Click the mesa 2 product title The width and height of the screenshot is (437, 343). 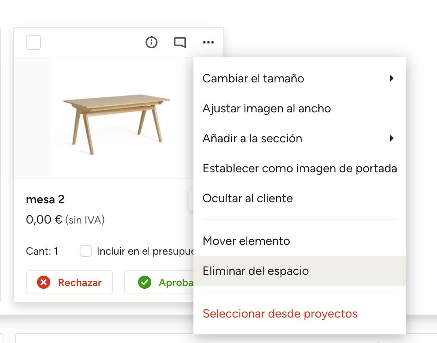[45, 200]
